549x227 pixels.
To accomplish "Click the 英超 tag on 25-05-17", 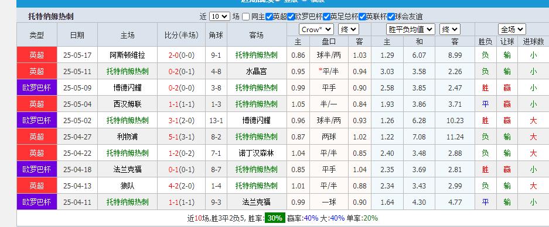I will (x=37, y=55).
